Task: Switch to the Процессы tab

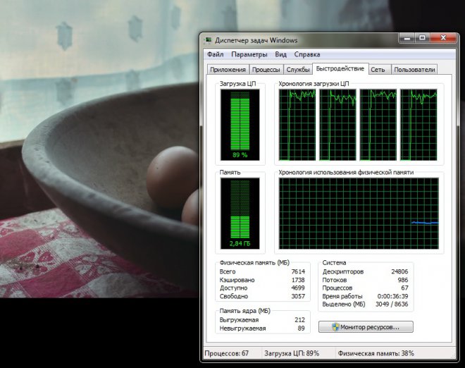Action: 266,70
